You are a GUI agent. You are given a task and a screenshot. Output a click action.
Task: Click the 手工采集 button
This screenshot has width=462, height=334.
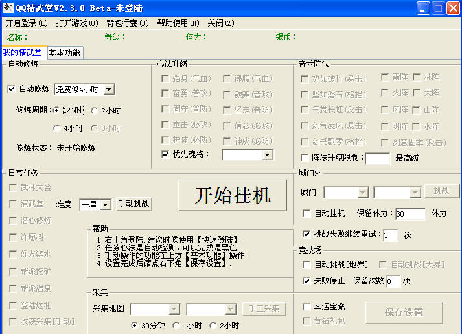(x=264, y=309)
